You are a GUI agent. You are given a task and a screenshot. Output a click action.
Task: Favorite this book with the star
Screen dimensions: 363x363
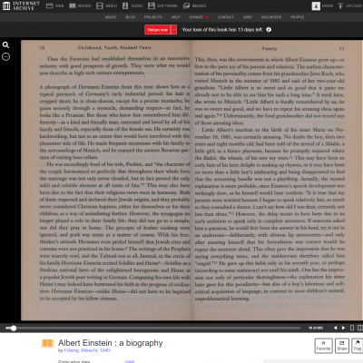pyautogui.click(x=323, y=346)
